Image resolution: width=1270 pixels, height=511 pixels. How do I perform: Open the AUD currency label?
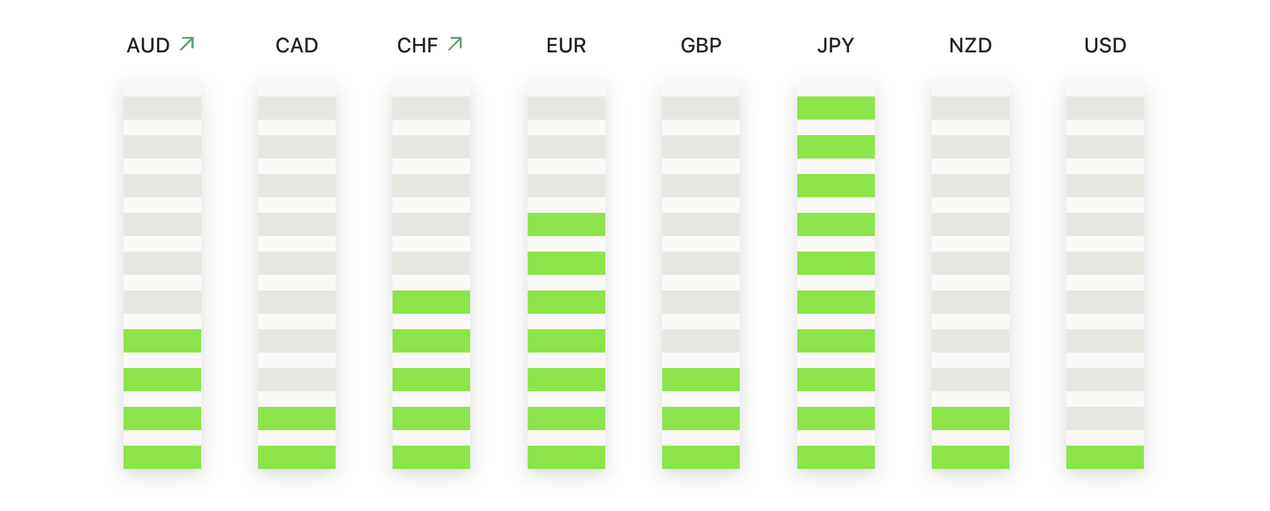tap(148, 45)
